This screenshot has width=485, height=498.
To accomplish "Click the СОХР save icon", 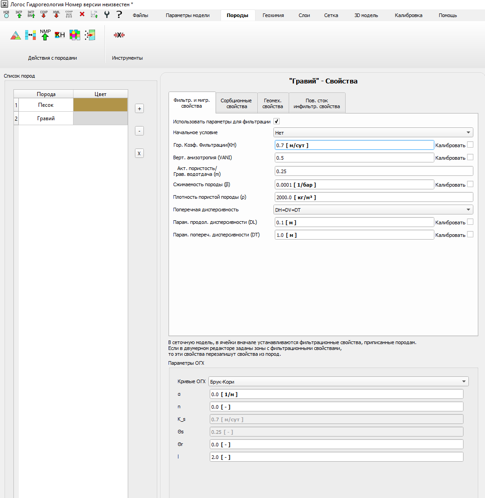I will (x=43, y=14).
